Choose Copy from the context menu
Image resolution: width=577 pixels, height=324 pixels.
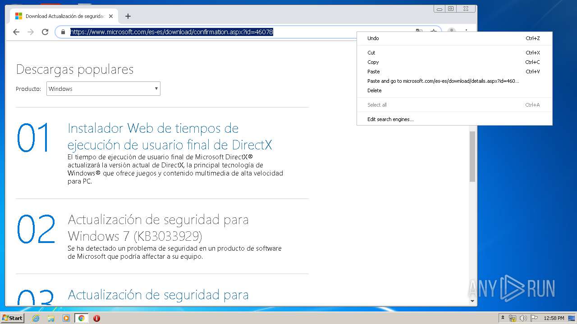(x=454, y=62)
